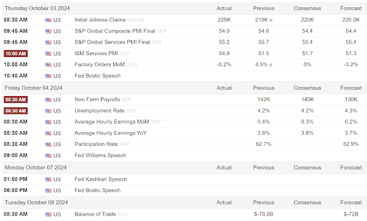This screenshot has height=221, width=367.
Task: Open S&P Global Composite PMI Final event
Action: [115, 31]
